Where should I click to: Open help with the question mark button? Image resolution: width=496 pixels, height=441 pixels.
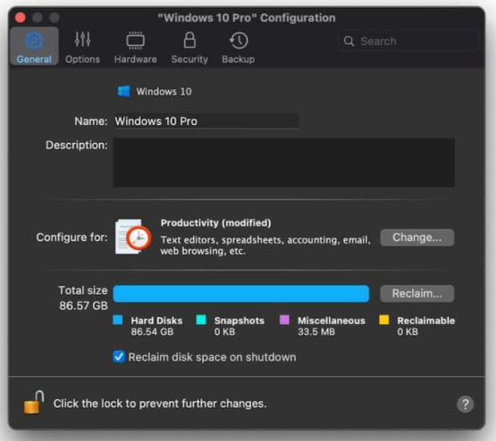(x=465, y=404)
